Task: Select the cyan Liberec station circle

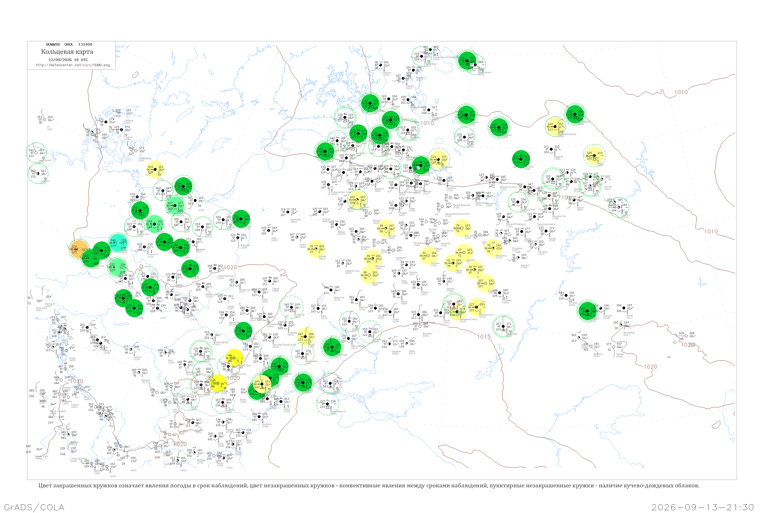Action: tap(118, 243)
